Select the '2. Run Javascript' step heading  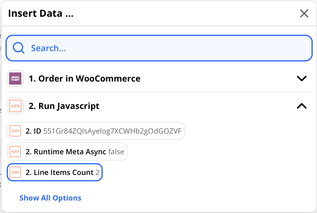[64, 106]
